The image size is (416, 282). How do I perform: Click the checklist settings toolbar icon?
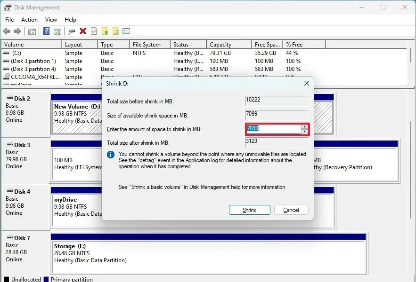pyautogui.click(x=126, y=31)
